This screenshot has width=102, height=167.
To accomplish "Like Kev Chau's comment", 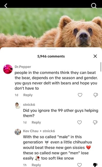I will point(80,165).
